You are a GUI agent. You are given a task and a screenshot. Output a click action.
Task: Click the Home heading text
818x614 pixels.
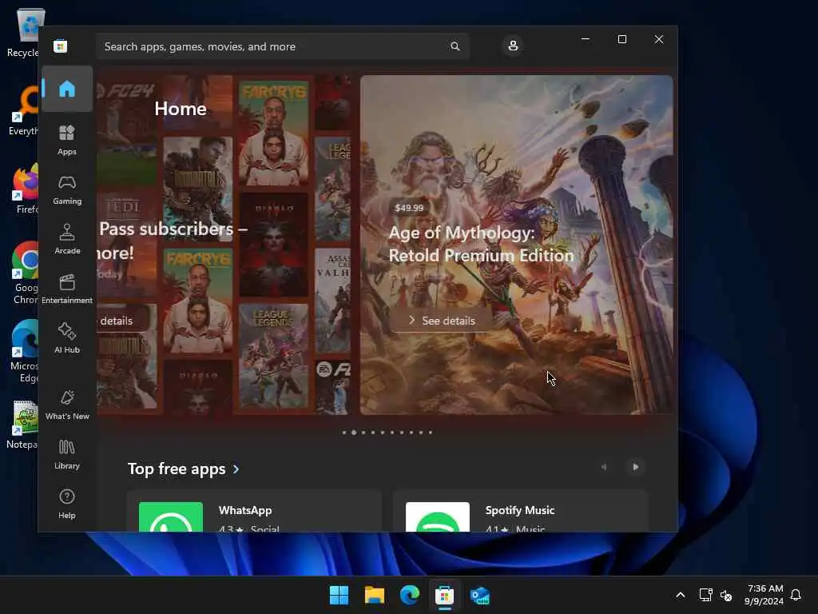181,109
